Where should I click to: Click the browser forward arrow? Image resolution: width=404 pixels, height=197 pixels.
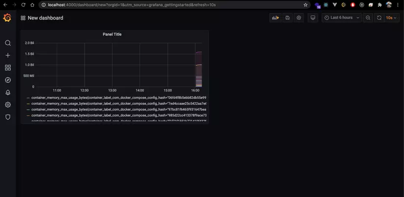[14, 4]
